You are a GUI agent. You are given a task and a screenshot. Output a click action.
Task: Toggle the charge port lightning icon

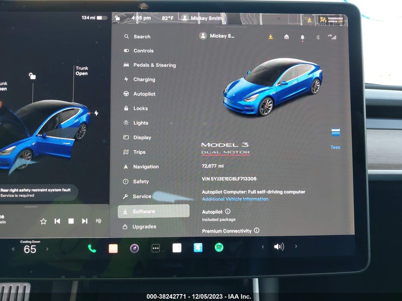(x=96, y=113)
